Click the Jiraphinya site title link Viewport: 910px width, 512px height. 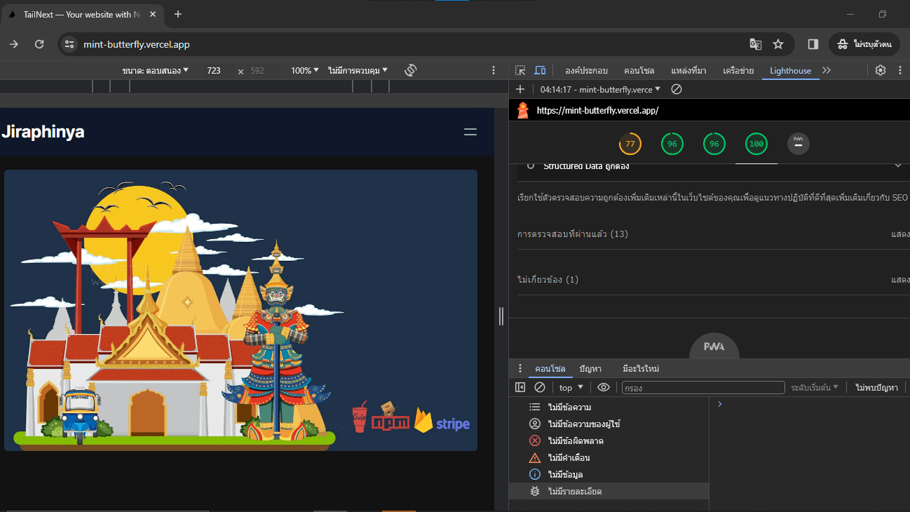tap(43, 132)
